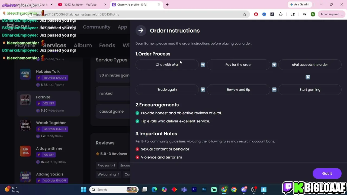The height and width of the screenshot is (195, 347).
Task: Open the blue F app on taskbar
Action: tap(264, 190)
